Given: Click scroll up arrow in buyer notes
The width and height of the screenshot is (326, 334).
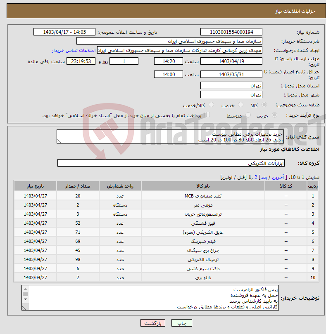Looking at the screenshot, I should tap(25, 289).
